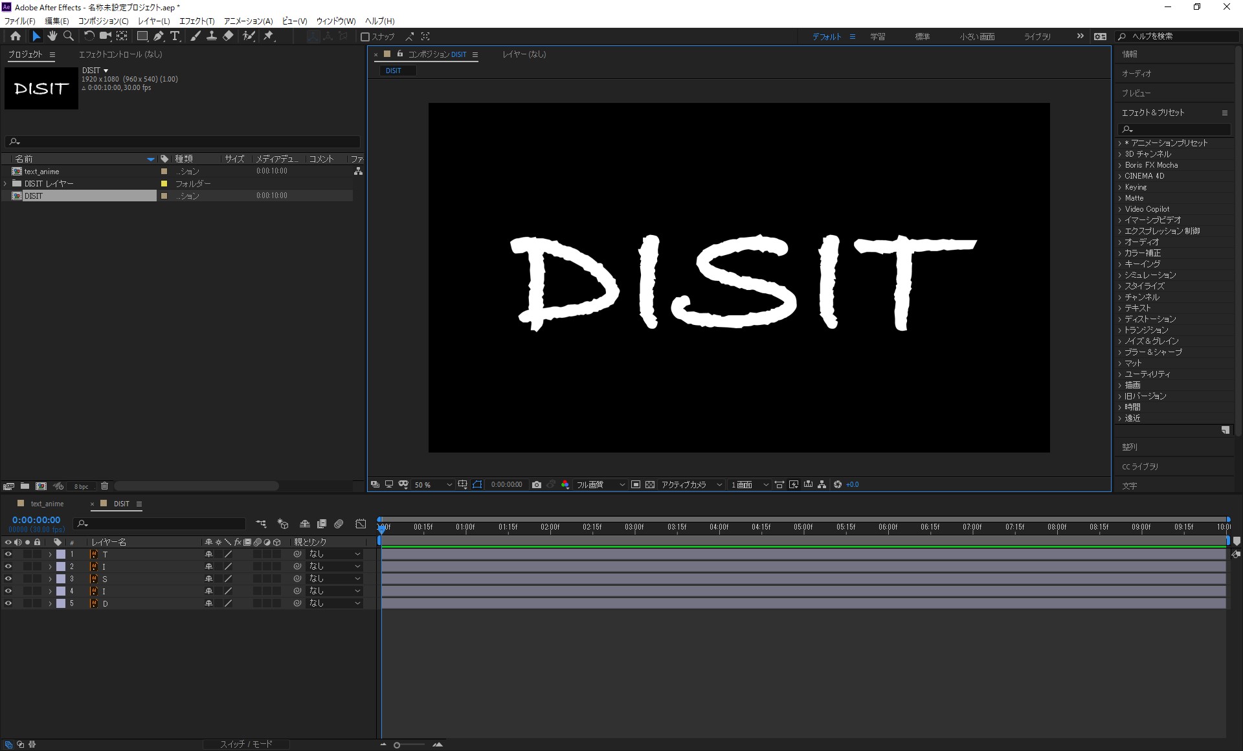Toggle visibility eye for layer I layer 2
Screen dimensions: 1243x751
point(8,566)
